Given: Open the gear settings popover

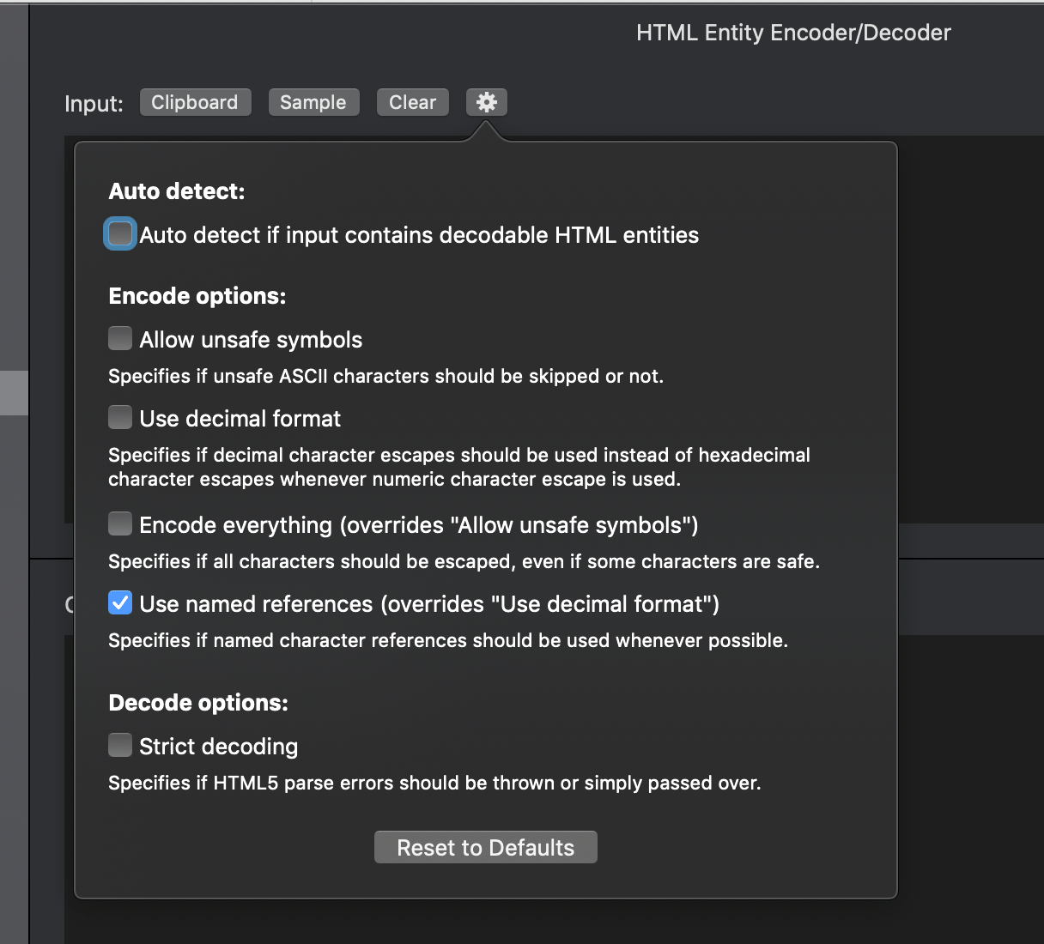Looking at the screenshot, I should tap(486, 101).
